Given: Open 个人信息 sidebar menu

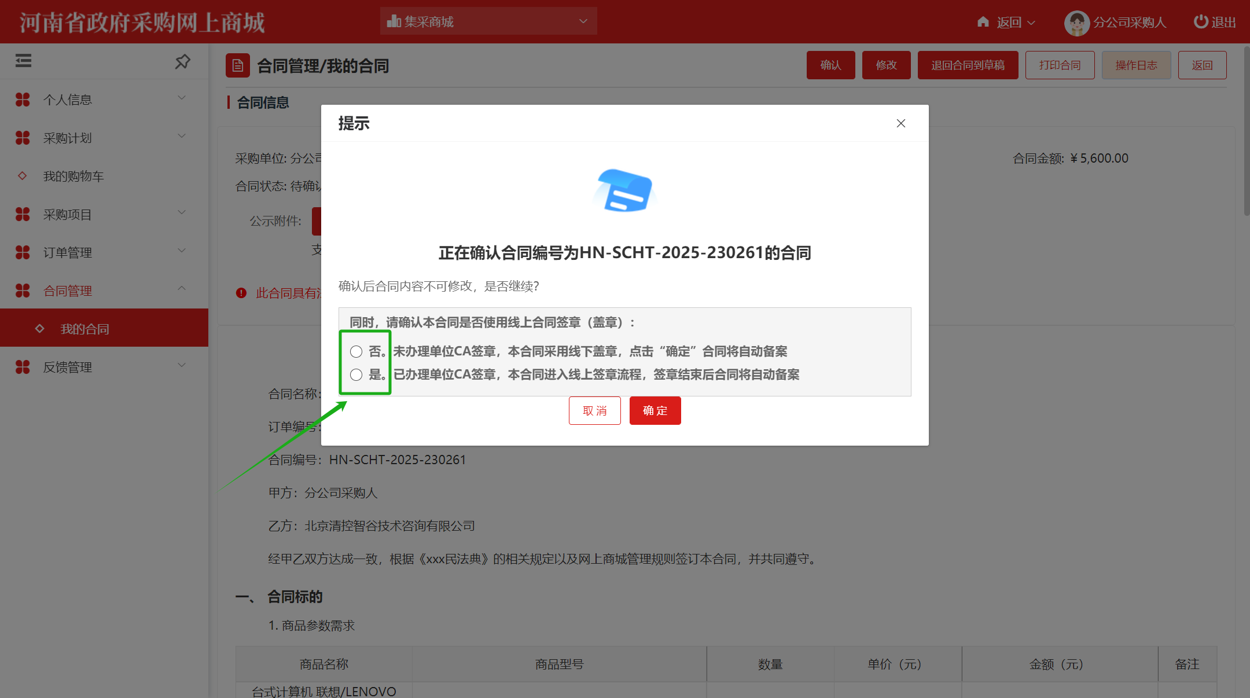Looking at the screenshot, I should tap(104, 100).
